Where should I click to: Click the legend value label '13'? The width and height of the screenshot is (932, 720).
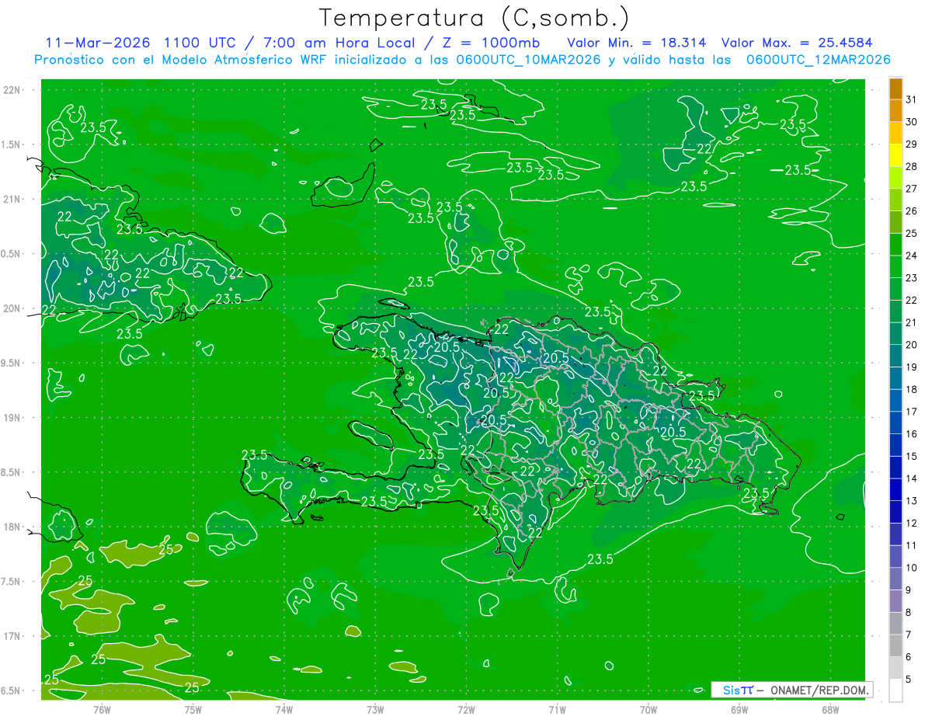(911, 501)
